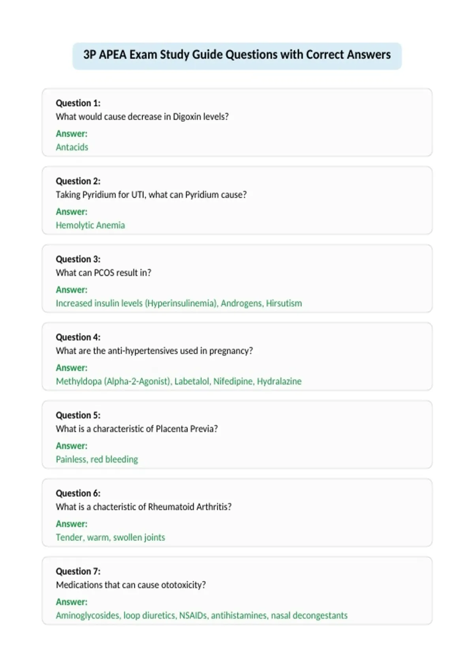
Task: Select the Antacids answer
Action: [72, 147]
